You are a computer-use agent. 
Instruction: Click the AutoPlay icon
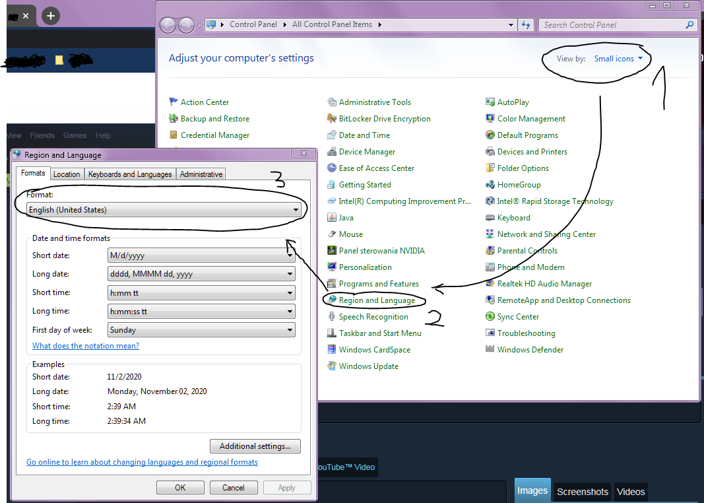coord(490,102)
